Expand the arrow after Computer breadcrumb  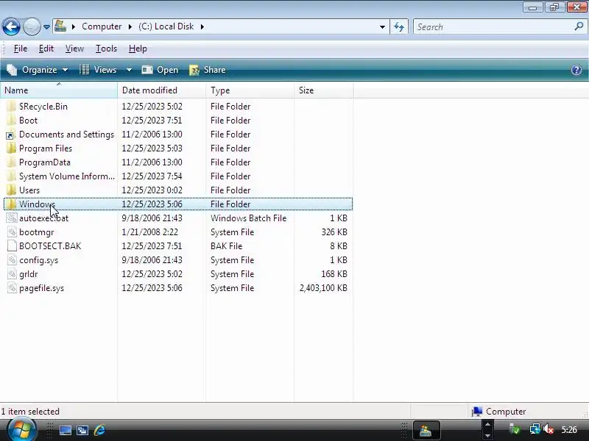(x=130, y=26)
